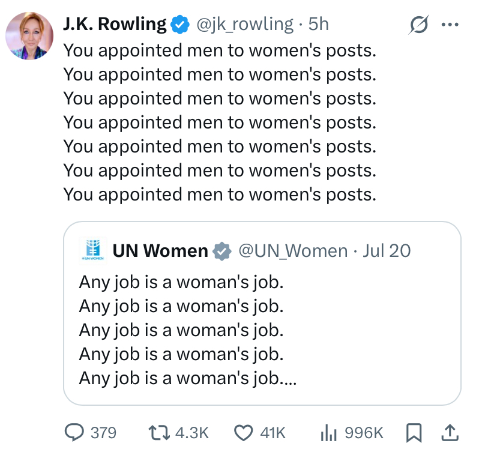Click the J.K. Rowling display name
The height and width of the screenshot is (455, 482).
click(x=115, y=24)
